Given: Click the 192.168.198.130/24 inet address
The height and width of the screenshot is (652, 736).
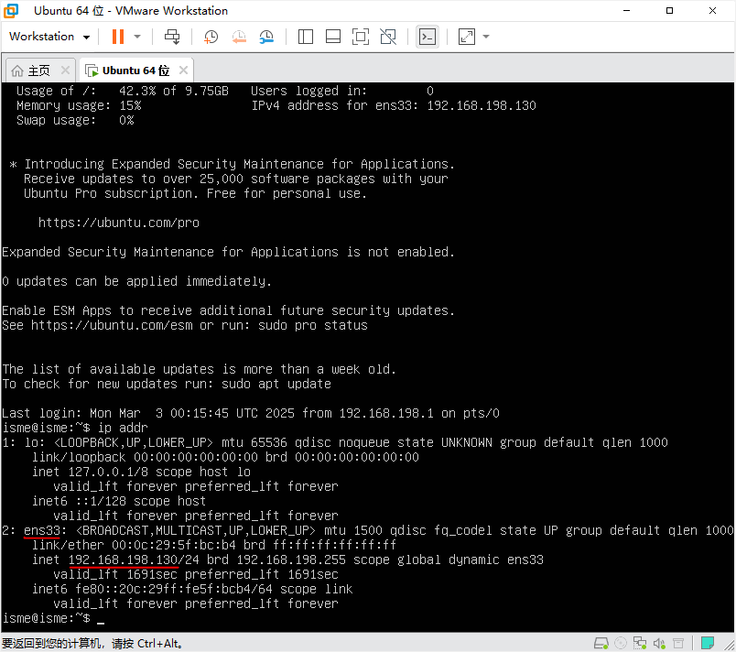Looking at the screenshot, I should pos(134,560).
